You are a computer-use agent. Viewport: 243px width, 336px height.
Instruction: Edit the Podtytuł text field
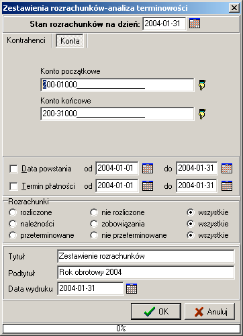[146, 272]
